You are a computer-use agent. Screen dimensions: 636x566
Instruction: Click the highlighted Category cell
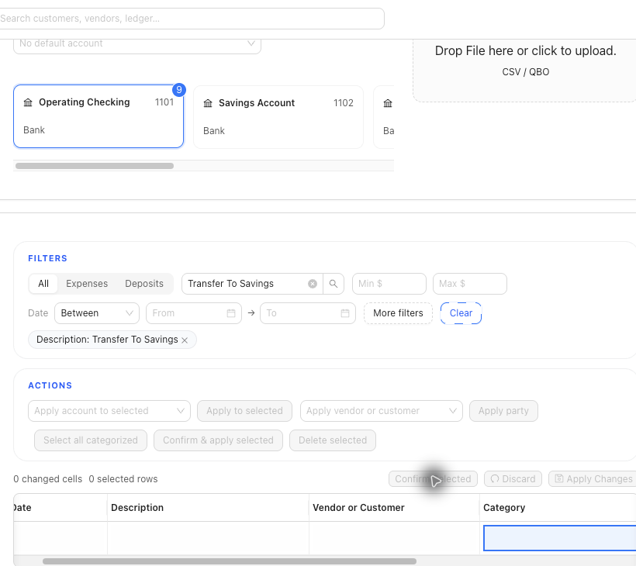[x=559, y=538]
